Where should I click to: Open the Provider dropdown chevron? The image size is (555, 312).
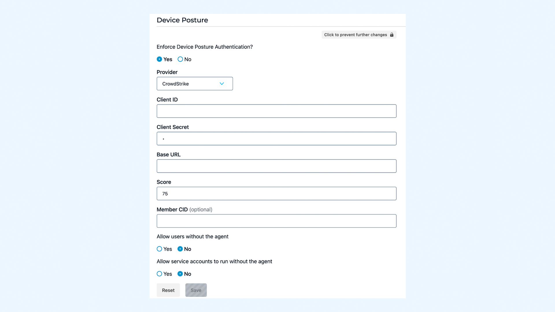(x=222, y=83)
